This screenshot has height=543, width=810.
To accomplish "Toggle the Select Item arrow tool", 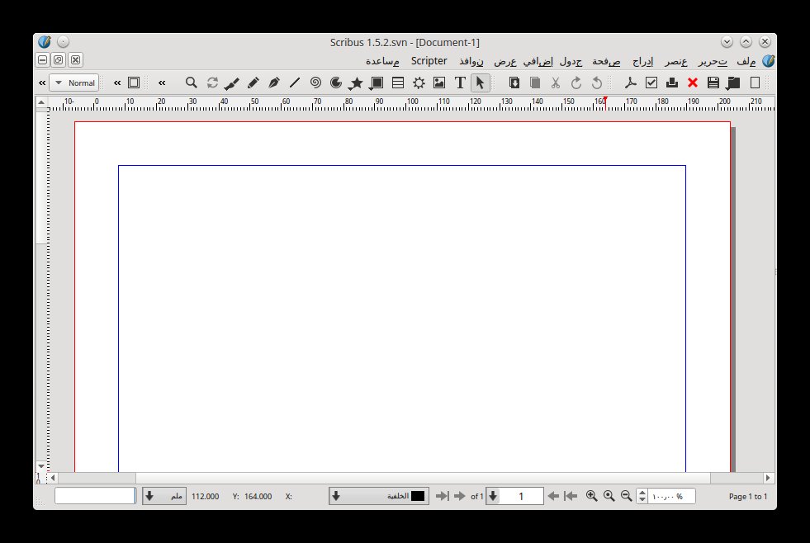I will tap(481, 83).
